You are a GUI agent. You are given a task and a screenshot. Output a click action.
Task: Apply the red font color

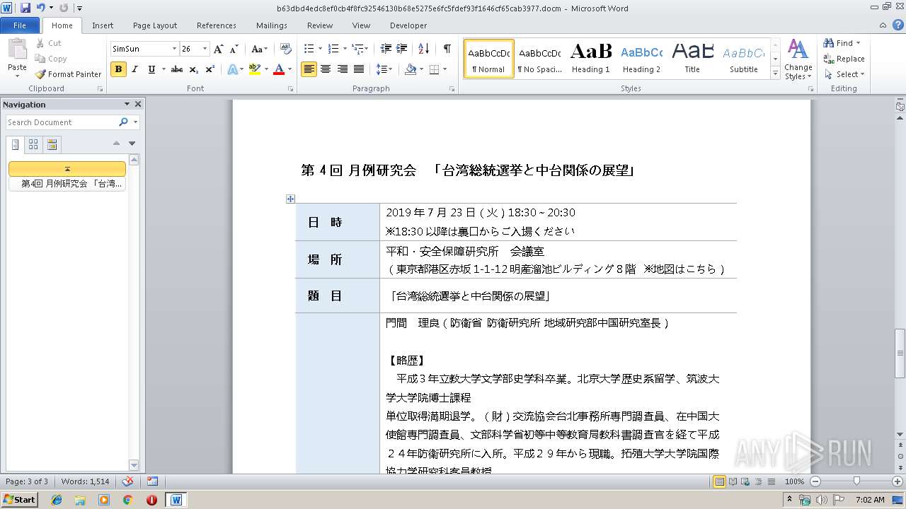(x=279, y=69)
